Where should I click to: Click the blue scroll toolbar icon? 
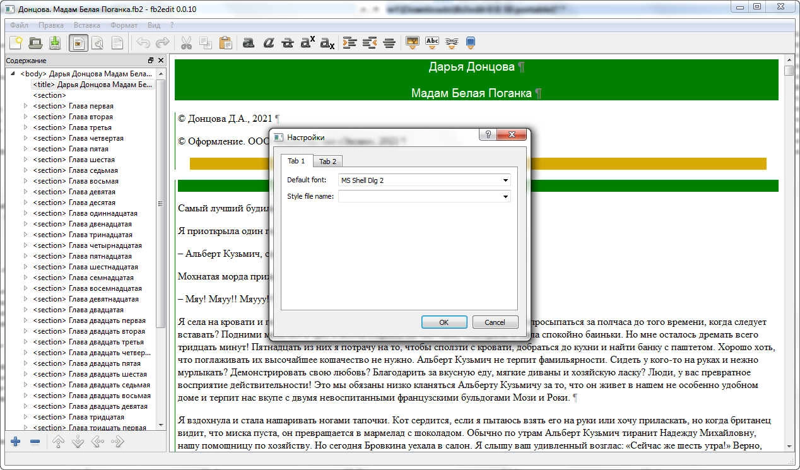(x=470, y=43)
